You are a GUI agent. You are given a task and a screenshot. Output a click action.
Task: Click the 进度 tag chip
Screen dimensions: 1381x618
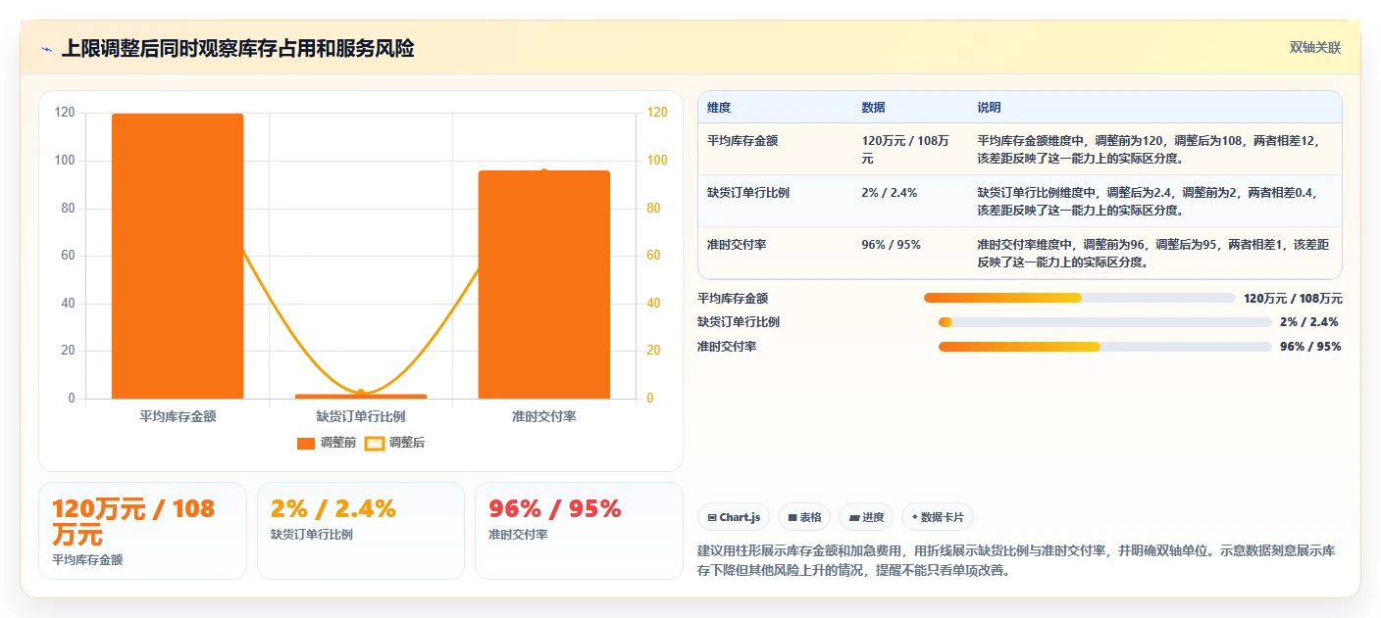tap(866, 517)
